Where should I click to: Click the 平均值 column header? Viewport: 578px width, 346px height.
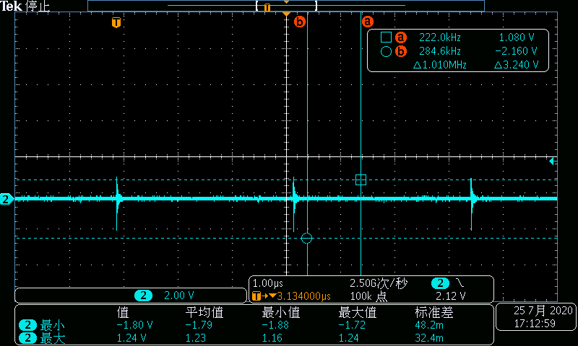(204, 313)
